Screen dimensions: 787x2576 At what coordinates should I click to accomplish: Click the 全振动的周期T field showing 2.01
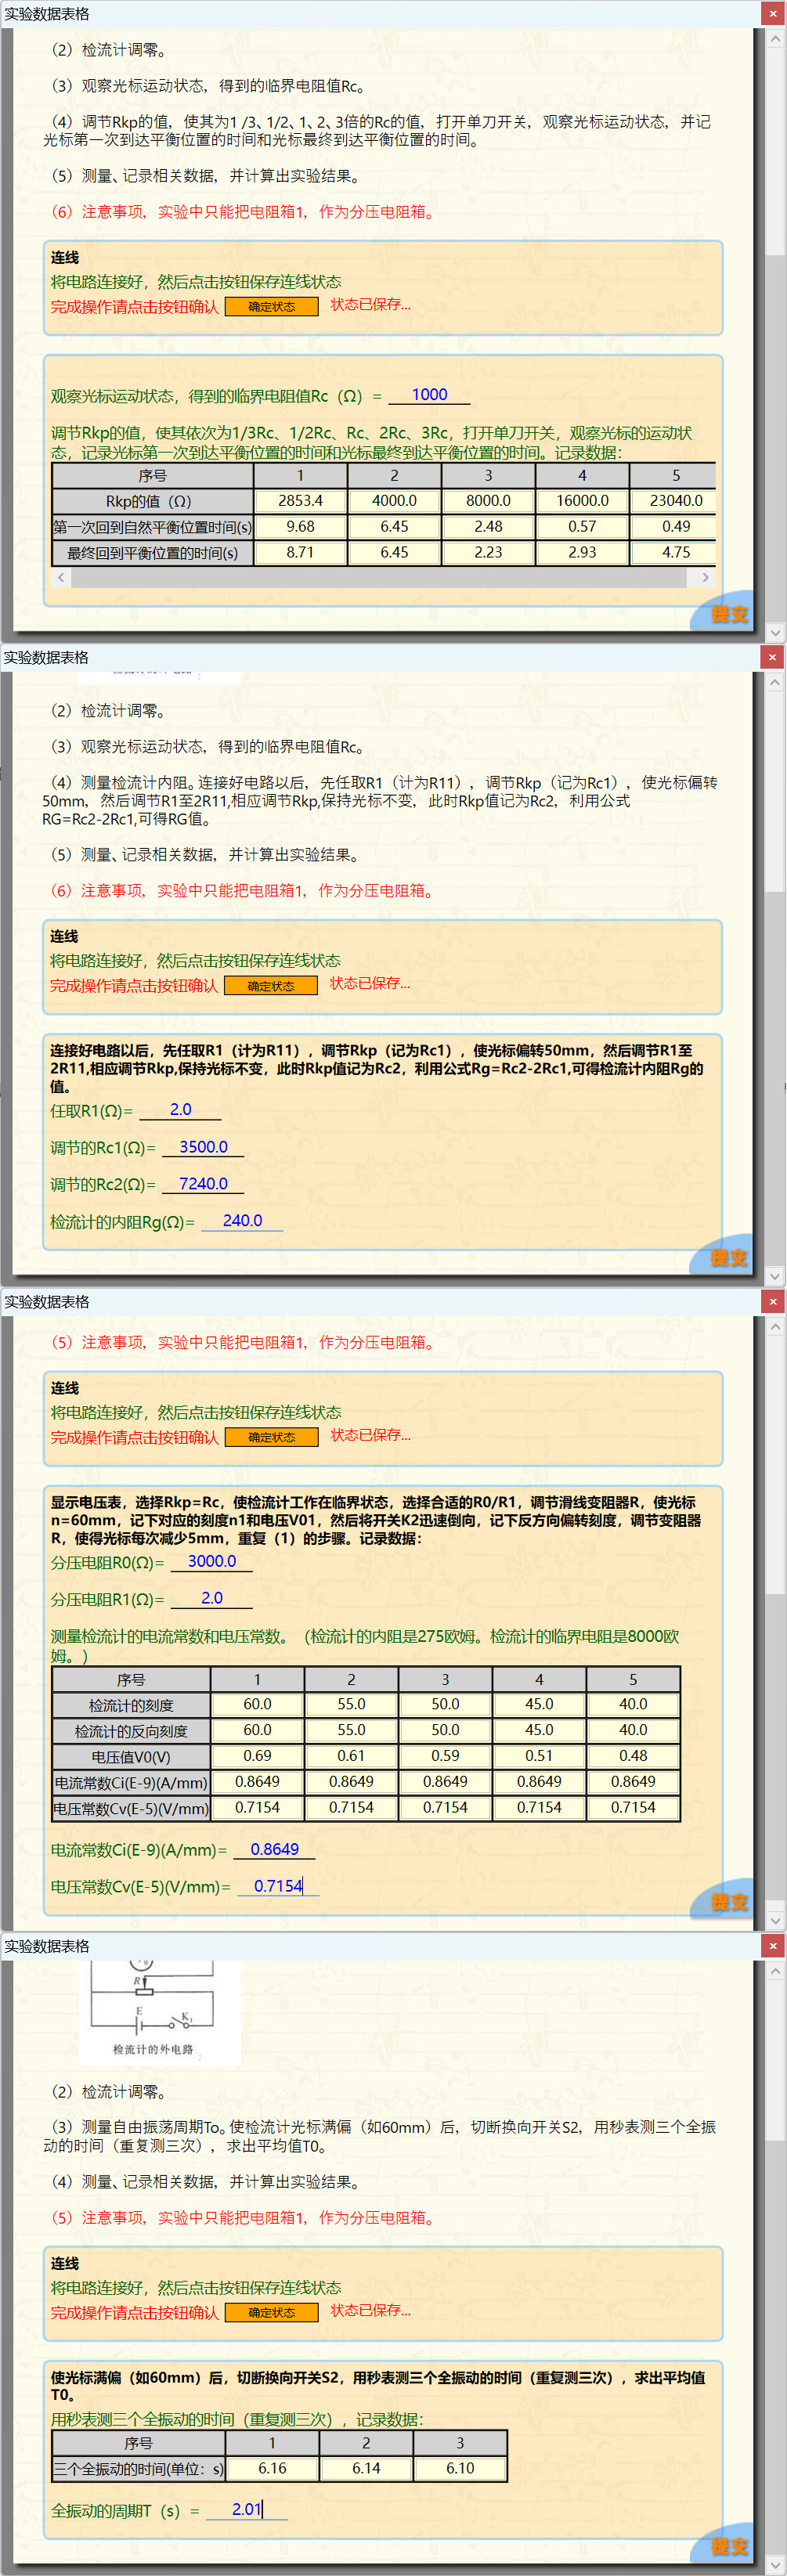point(246,2509)
